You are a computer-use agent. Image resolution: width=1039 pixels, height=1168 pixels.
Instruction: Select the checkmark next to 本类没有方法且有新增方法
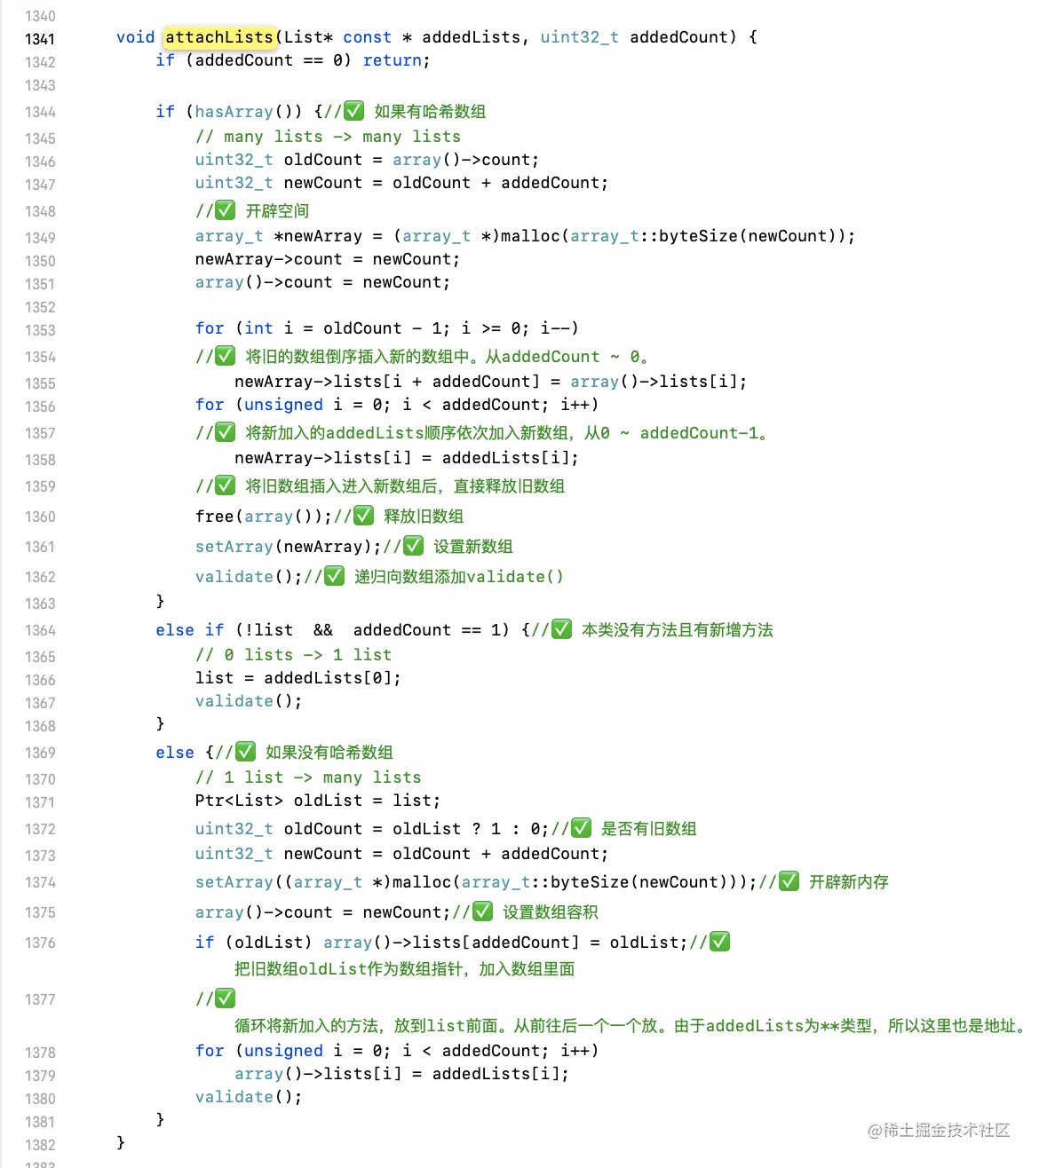pos(559,629)
